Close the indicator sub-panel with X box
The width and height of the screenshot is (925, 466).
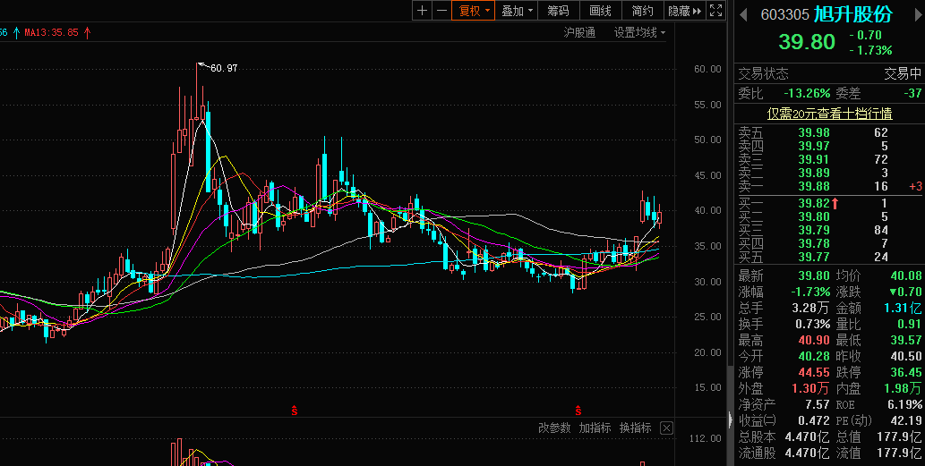point(665,428)
